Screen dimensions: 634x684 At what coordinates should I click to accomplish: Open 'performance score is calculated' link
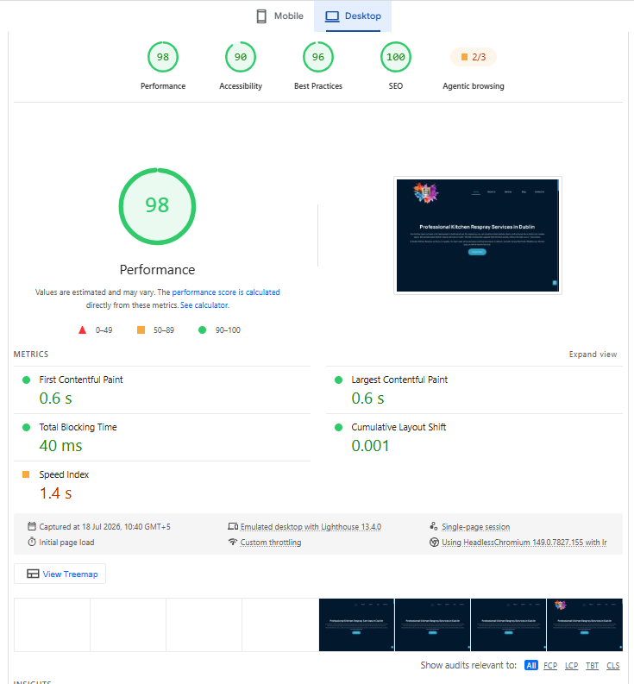click(226, 292)
